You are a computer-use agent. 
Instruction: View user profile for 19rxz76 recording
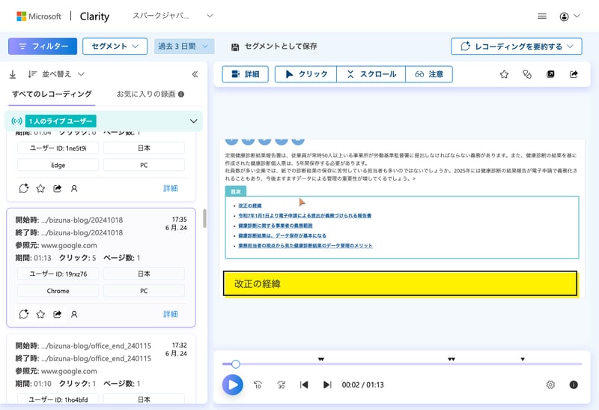(74, 314)
